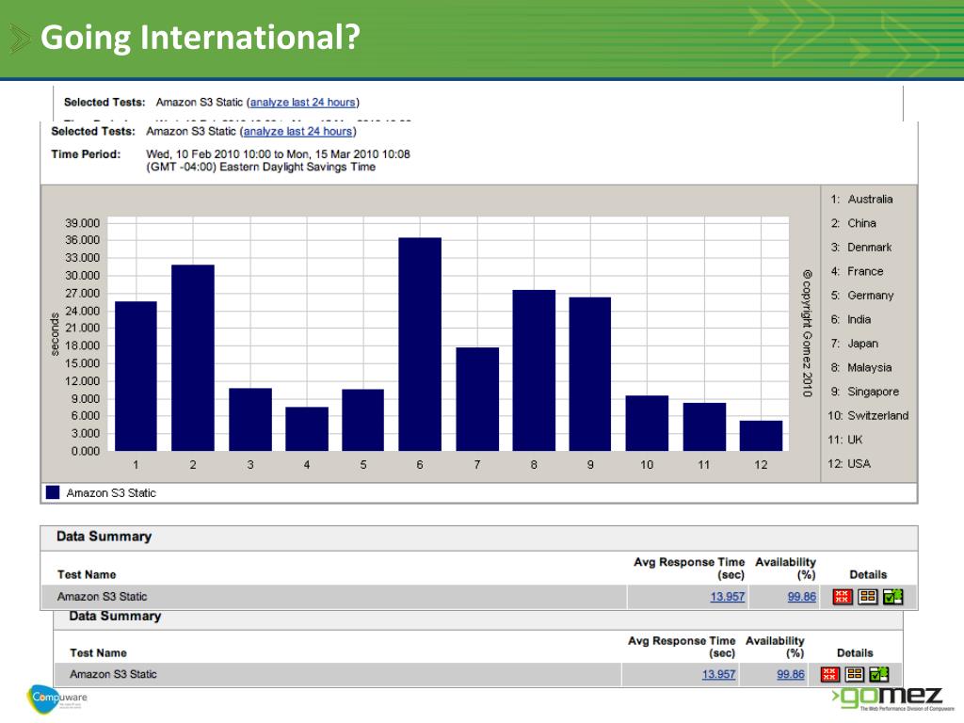Click the bar for Malaysia (bar 8)

tap(534, 371)
